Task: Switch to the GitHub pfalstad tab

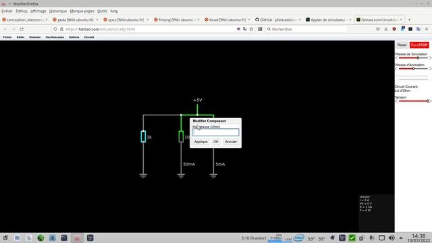Action: coord(277,20)
